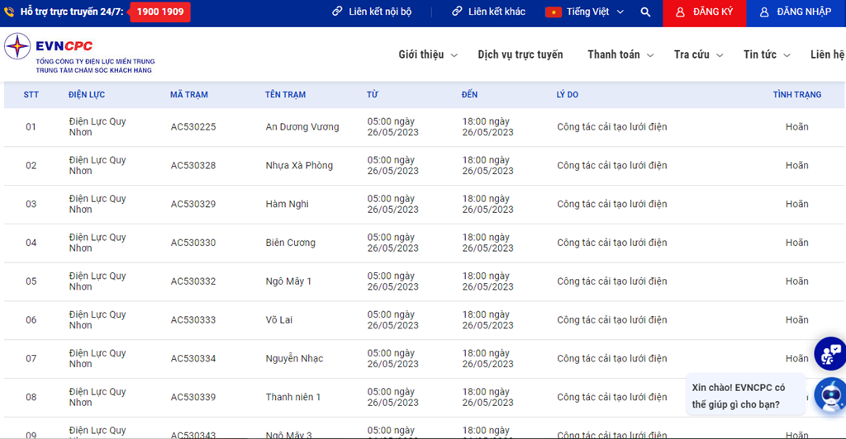Click the TÌNH TRẠNG column header
Screen dimensions: 846x439
click(796, 95)
